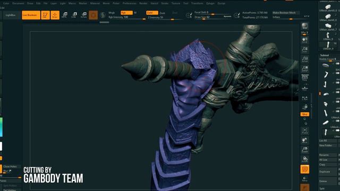The height and width of the screenshot is (191, 340).
Task: Toggle the PolyF polyframe button
Action: [304, 169]
